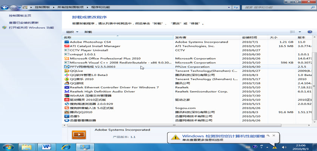Click the ATI Catalyst Install Manager icon
This screenshot has height=151, width=317.
point(67,46)
